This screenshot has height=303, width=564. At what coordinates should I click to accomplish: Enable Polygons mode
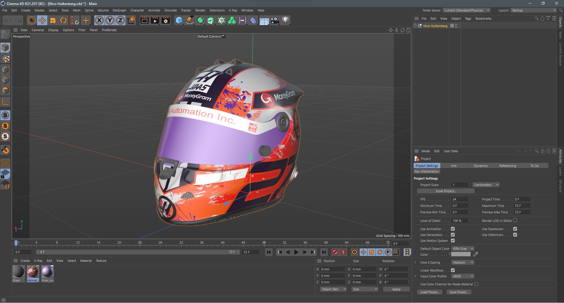(x=6, y=91)
